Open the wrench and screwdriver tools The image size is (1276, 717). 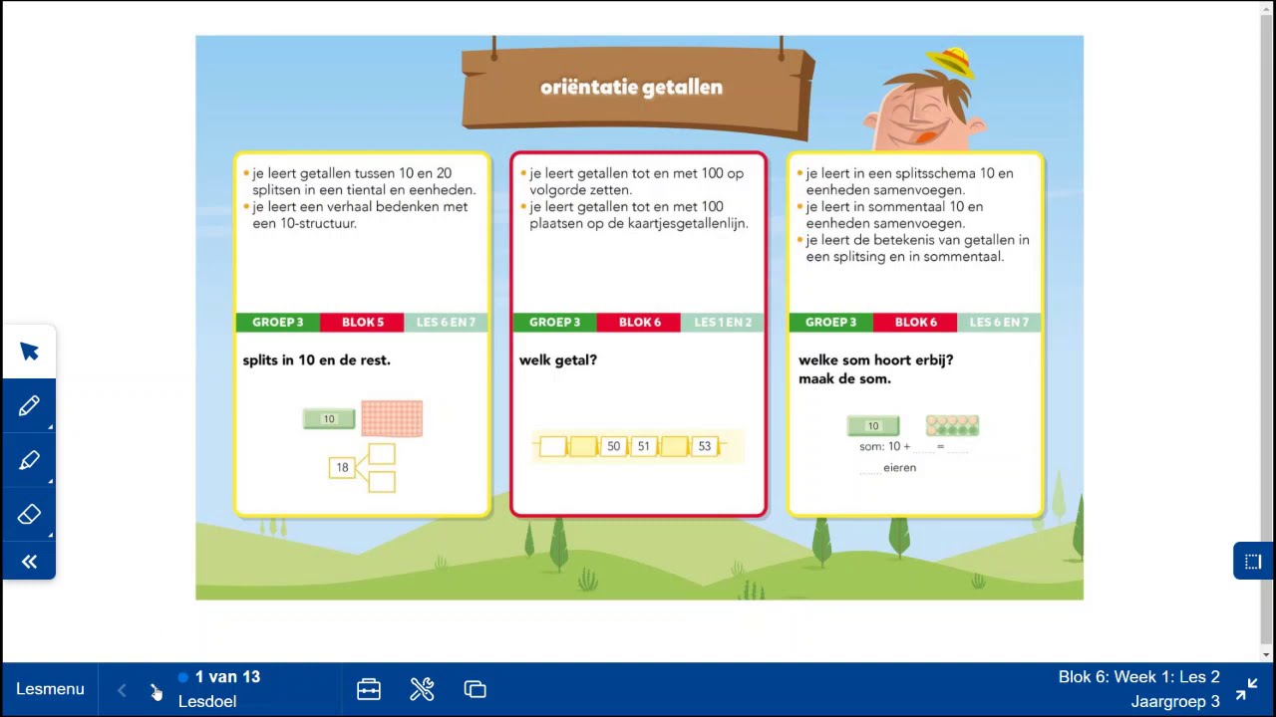click(x=422, y=689)
